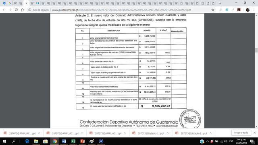The width and height of the screenshot is (258, 145).
Task: Open the browser home page
Action: tap(22, 10)
